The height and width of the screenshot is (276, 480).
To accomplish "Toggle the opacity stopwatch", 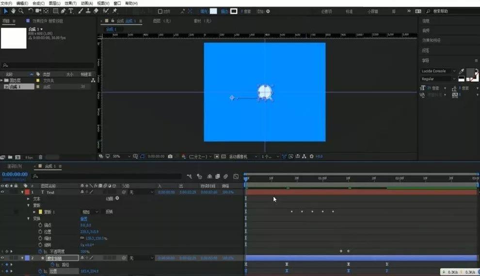I will coord(40,251).
